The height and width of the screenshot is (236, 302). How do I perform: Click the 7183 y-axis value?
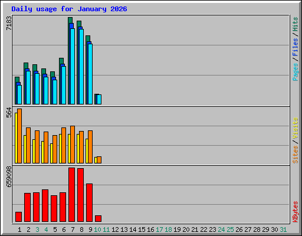(x=9, y=23)
